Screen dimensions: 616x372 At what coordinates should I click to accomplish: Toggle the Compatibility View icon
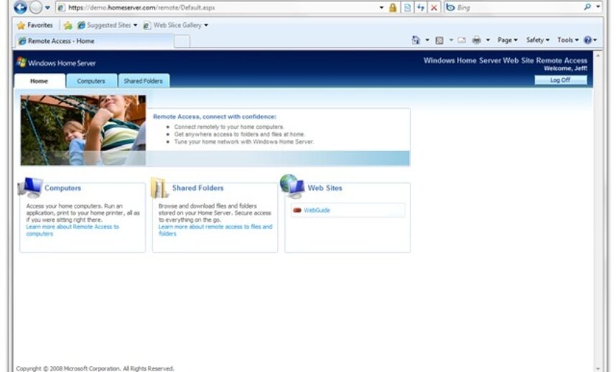(408, 7)
